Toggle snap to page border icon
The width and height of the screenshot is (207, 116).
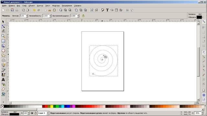click(204, 90)
